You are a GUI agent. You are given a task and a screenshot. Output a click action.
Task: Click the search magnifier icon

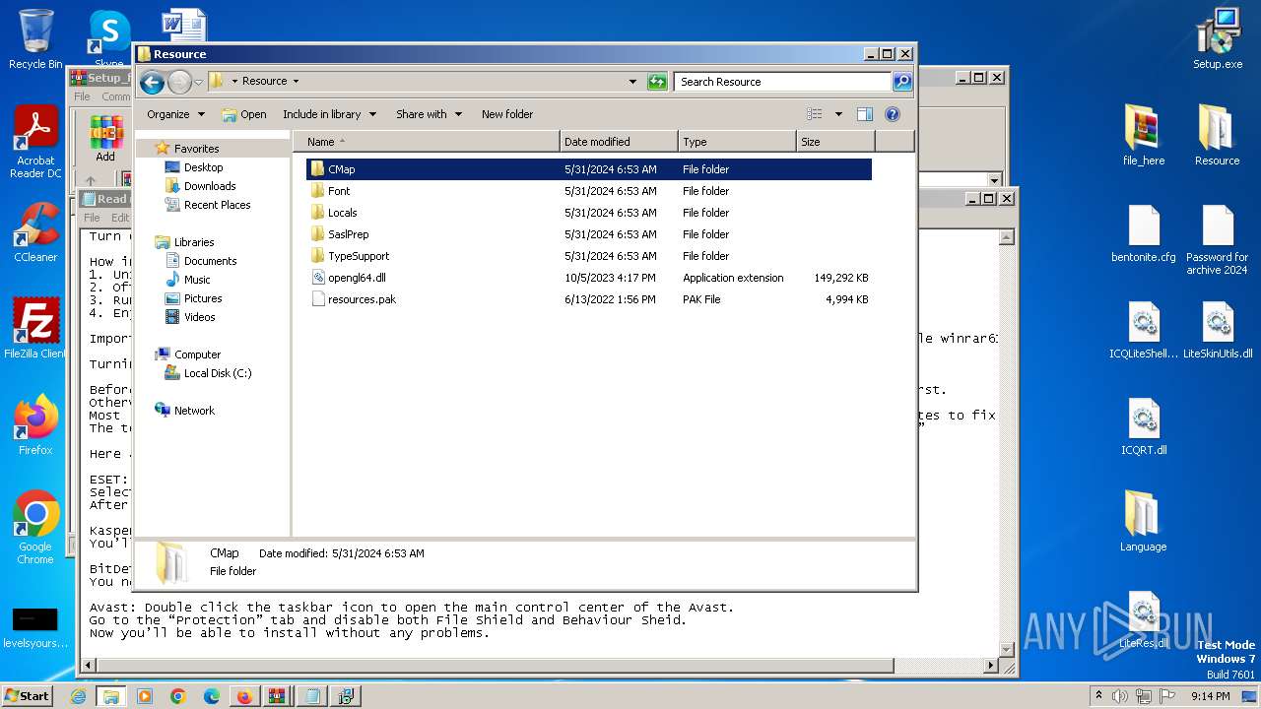click(x=901, y=82)
